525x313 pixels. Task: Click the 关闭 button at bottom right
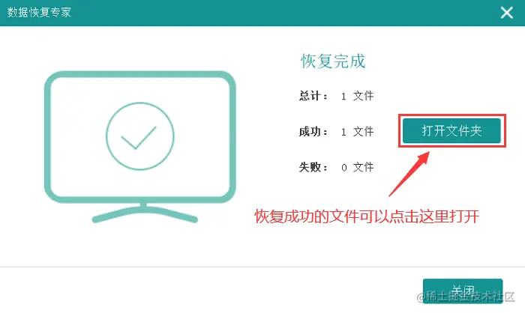(463, 291)
